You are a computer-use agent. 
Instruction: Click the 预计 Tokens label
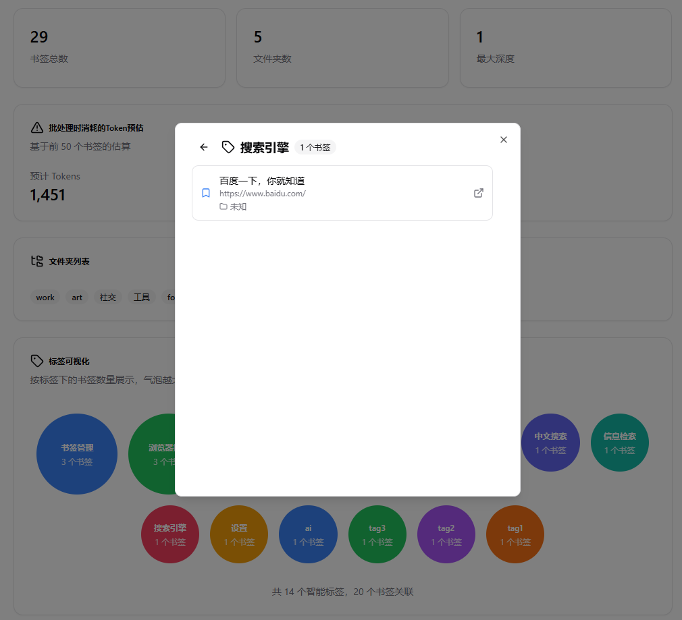[x=55, y=176]
